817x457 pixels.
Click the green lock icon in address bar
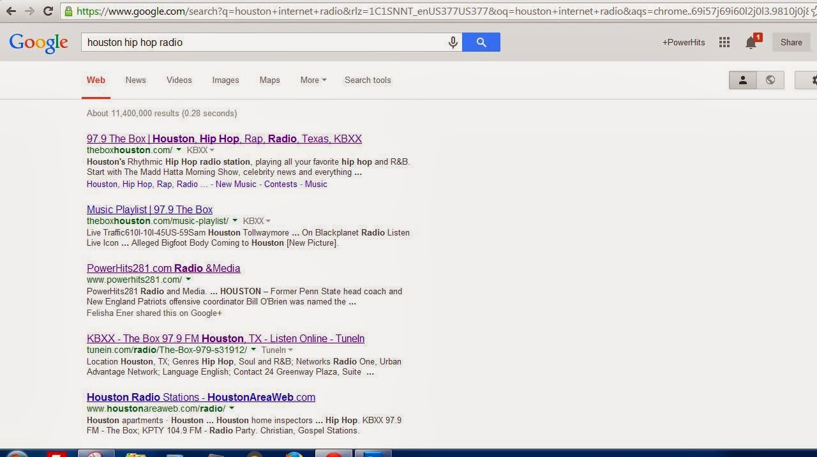(x=68, y=11)
